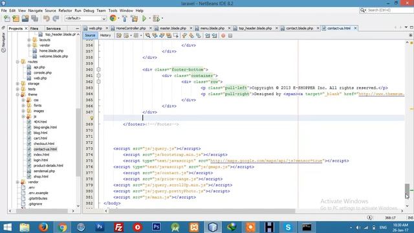Switch to the Files panel tab
The image size is (414, 233).
(x=34, y=28)
